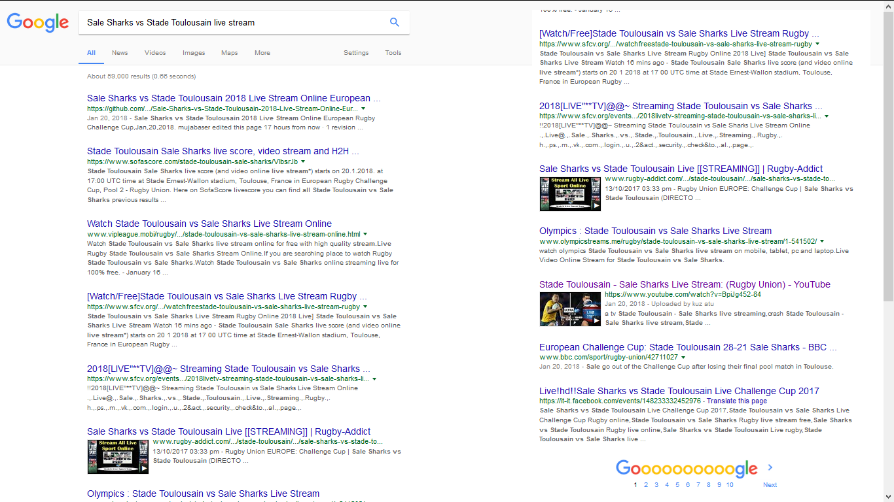Open the Maps search tab

click(230, 53)
